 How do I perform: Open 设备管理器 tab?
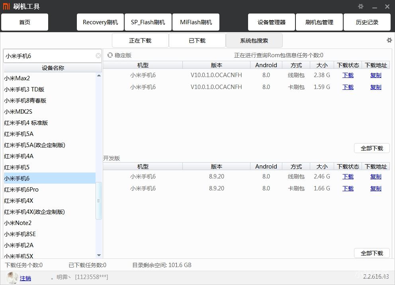(x=272, y=22)
